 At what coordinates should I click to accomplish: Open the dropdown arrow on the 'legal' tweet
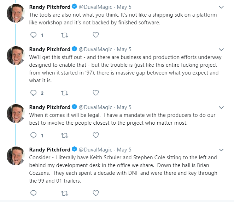(x=221, y=107)
